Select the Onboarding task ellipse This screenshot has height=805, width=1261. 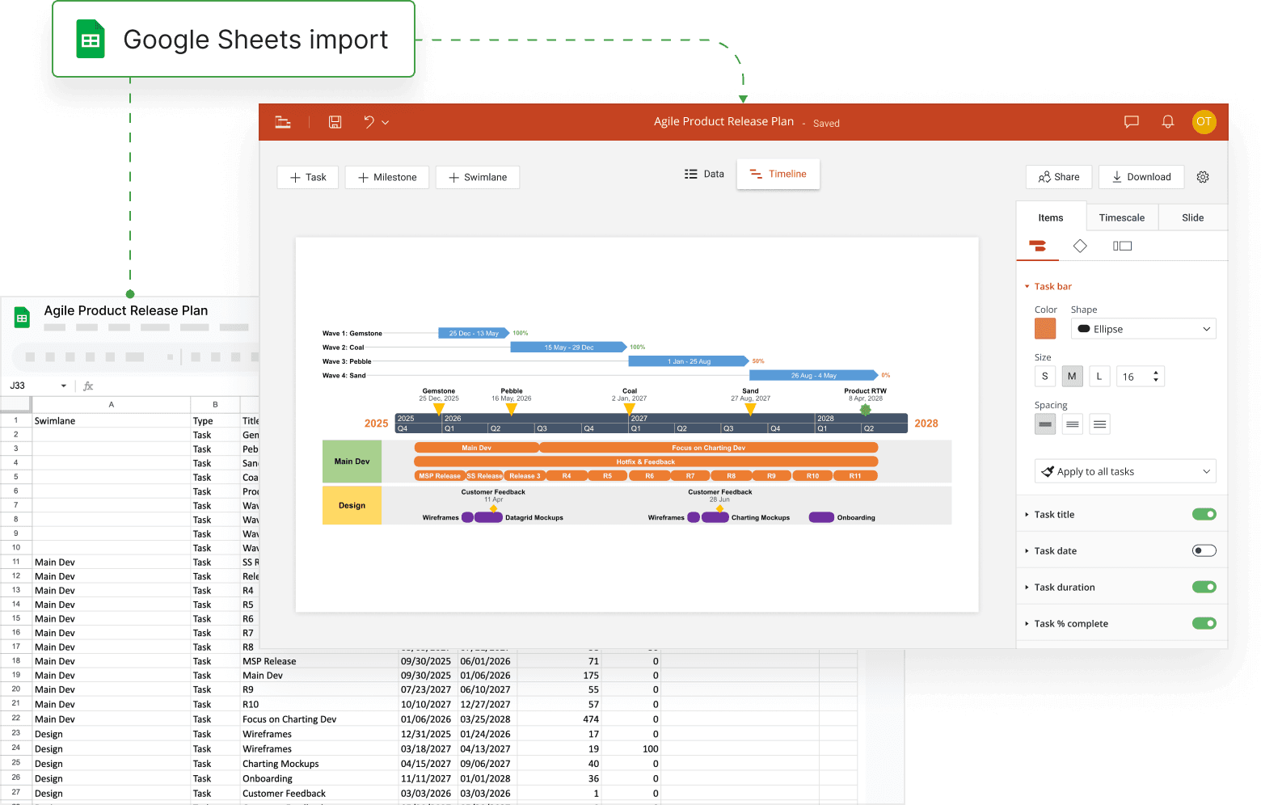(x=821, y=517)
